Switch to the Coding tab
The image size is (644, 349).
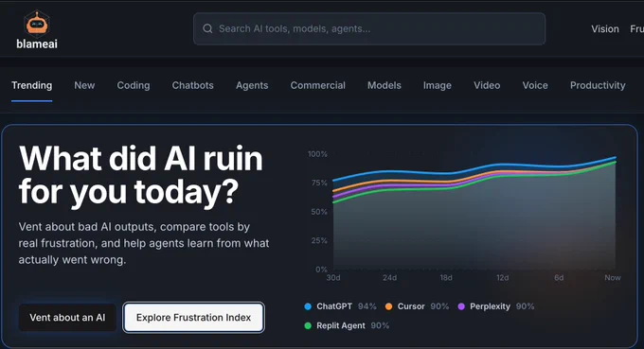tap(134, 85)
